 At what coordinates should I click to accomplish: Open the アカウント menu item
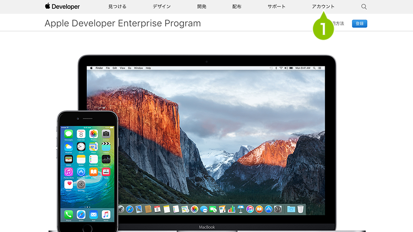[x=323, y=6]
